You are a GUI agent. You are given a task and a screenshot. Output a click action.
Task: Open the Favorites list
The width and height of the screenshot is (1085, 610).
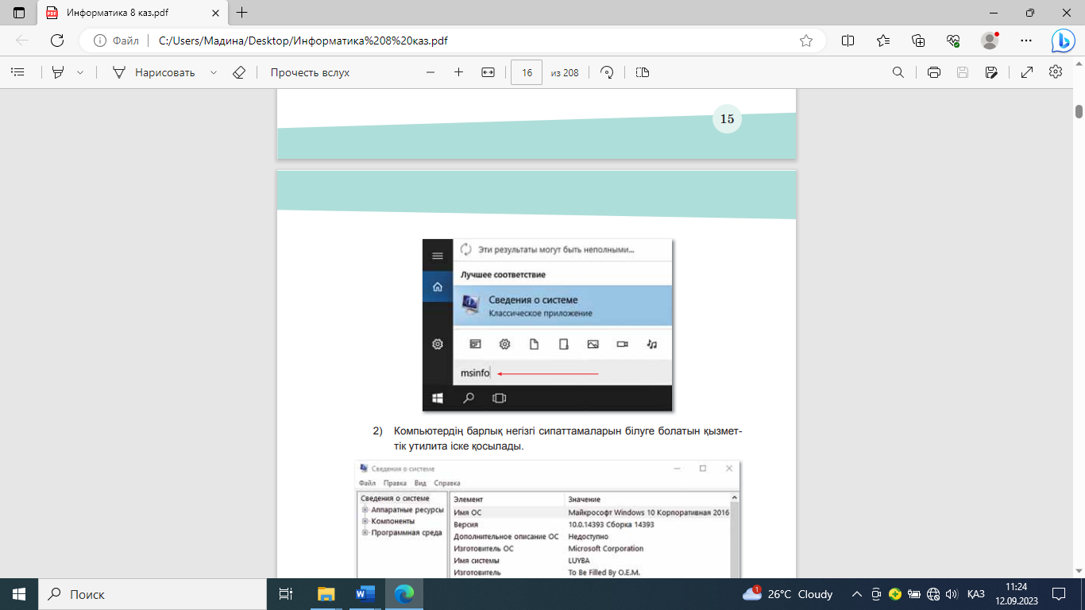tap(883, 41)
